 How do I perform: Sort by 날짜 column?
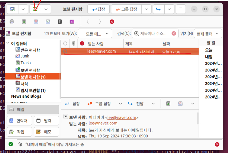[x=180, y=43]
